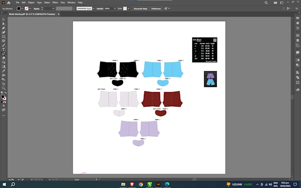Viewport: 301px width, 188px height.
Task: Select the Eyedropper tool
Action: coord(4,71)
